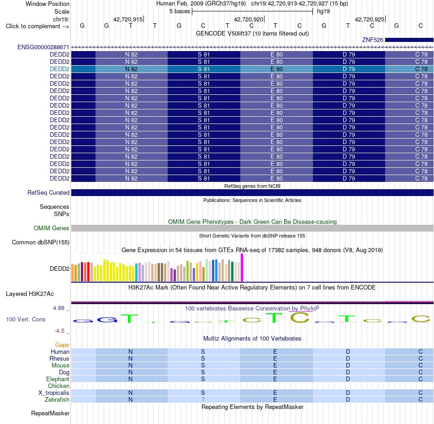The width and height of the screenshot is (434, 424).
Task: Click the PhyloP conservation track title
Action: (x=252, y=308)
